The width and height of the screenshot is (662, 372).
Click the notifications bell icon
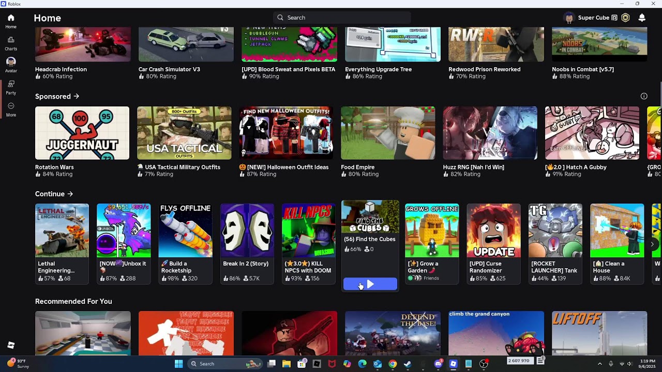coord(642,18)
